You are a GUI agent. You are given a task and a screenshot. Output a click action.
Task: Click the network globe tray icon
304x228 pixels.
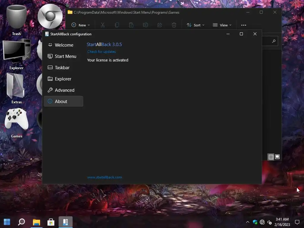coord(262,222)
